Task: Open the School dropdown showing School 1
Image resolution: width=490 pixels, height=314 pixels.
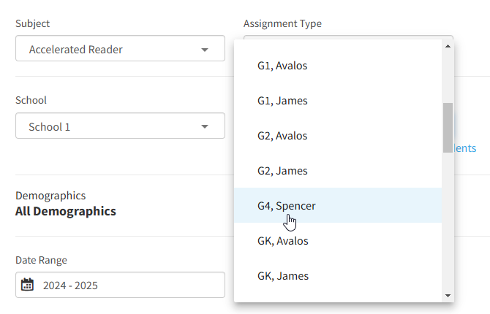Action: click(x=120, y=126)
